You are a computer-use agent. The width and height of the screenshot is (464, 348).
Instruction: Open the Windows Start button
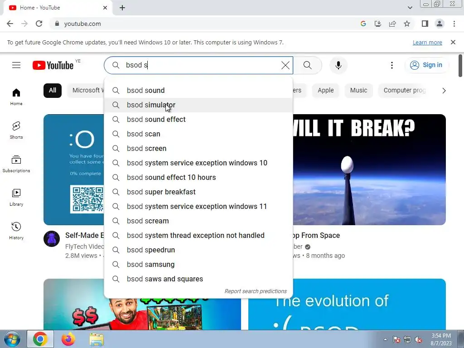click(12, 339)
